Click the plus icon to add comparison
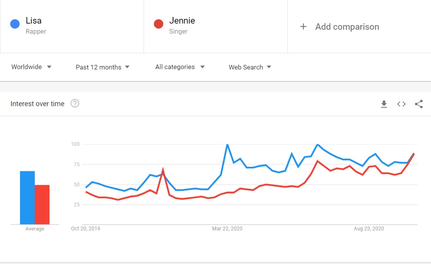This screenshot has height=264, width=431. (304, 27)
